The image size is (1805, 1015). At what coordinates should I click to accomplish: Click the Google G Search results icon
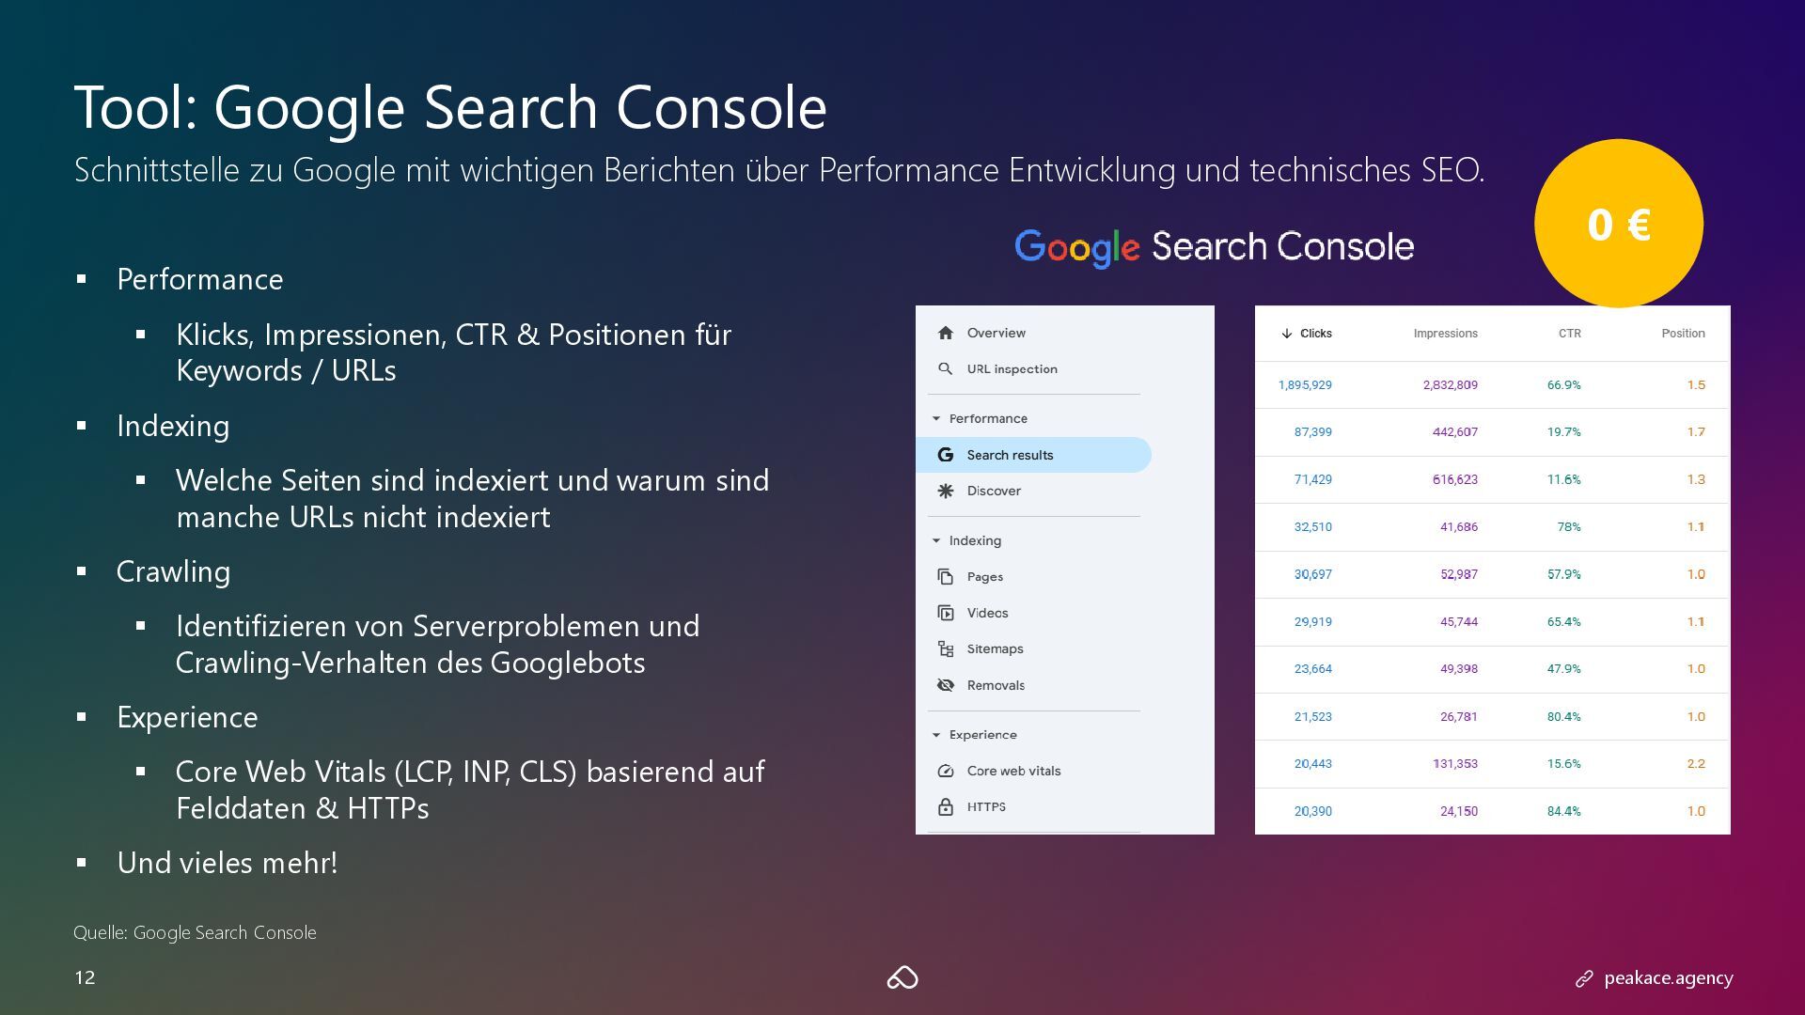pyautogui.click(x=946, y=455)
